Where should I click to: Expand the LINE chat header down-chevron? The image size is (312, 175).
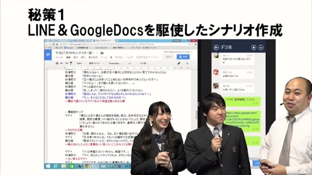pos(261,48)
